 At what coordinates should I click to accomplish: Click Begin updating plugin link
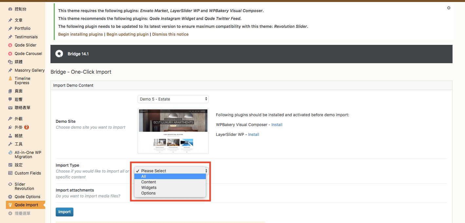point(127,34)
